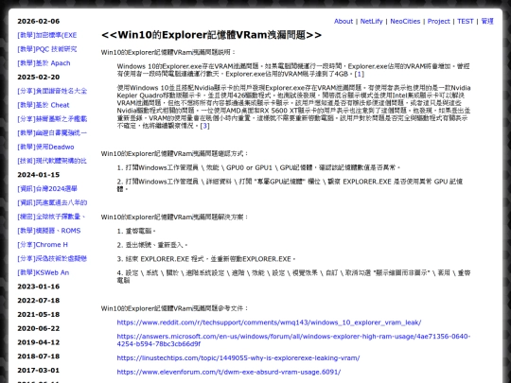Open sidebar article '[教學]KSWeb An'

coord(43,272)
